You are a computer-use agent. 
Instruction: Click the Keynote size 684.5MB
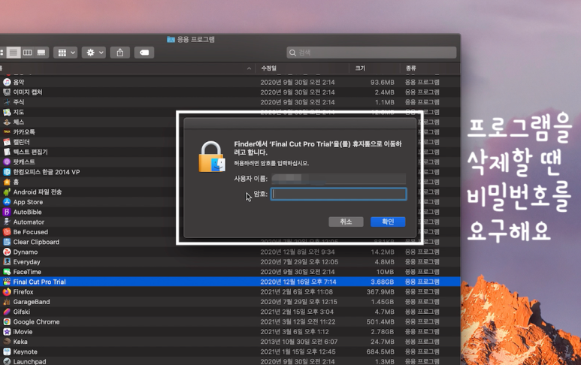(380, 352)
